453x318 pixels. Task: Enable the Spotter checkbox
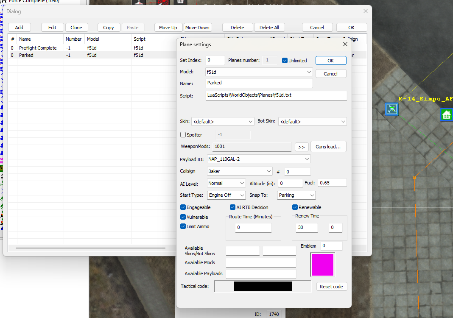click(183, 134)
